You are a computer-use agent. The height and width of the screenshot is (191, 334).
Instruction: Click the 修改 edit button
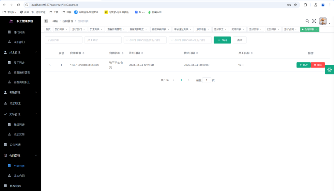pos(303,65)
